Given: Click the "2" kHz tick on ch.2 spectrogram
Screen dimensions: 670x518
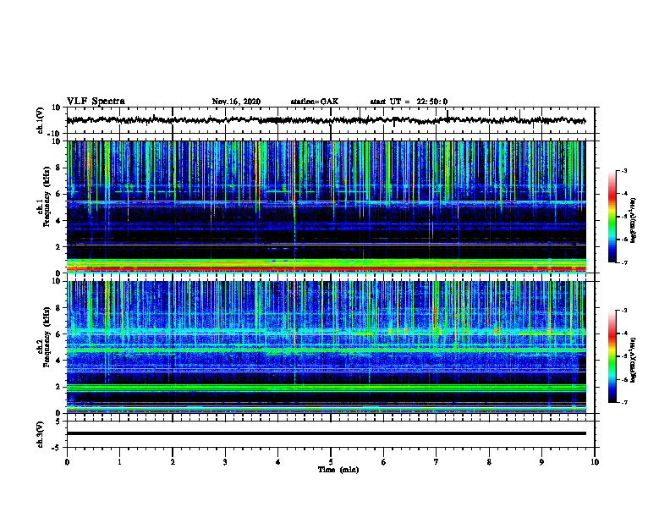Looking at the screenshot, I should coord(58,387).
